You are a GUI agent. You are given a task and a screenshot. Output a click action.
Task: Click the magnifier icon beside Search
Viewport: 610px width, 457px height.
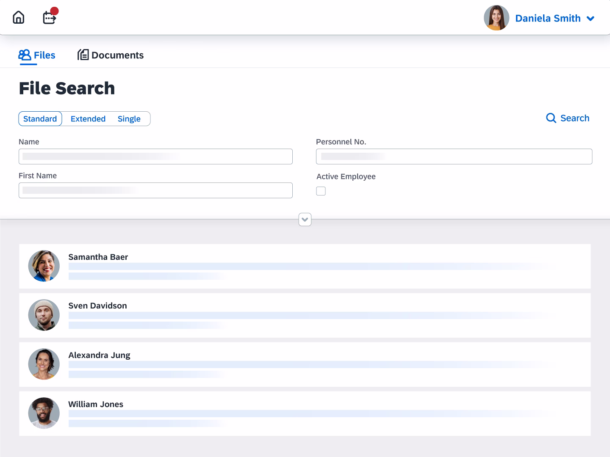point(551,118)
